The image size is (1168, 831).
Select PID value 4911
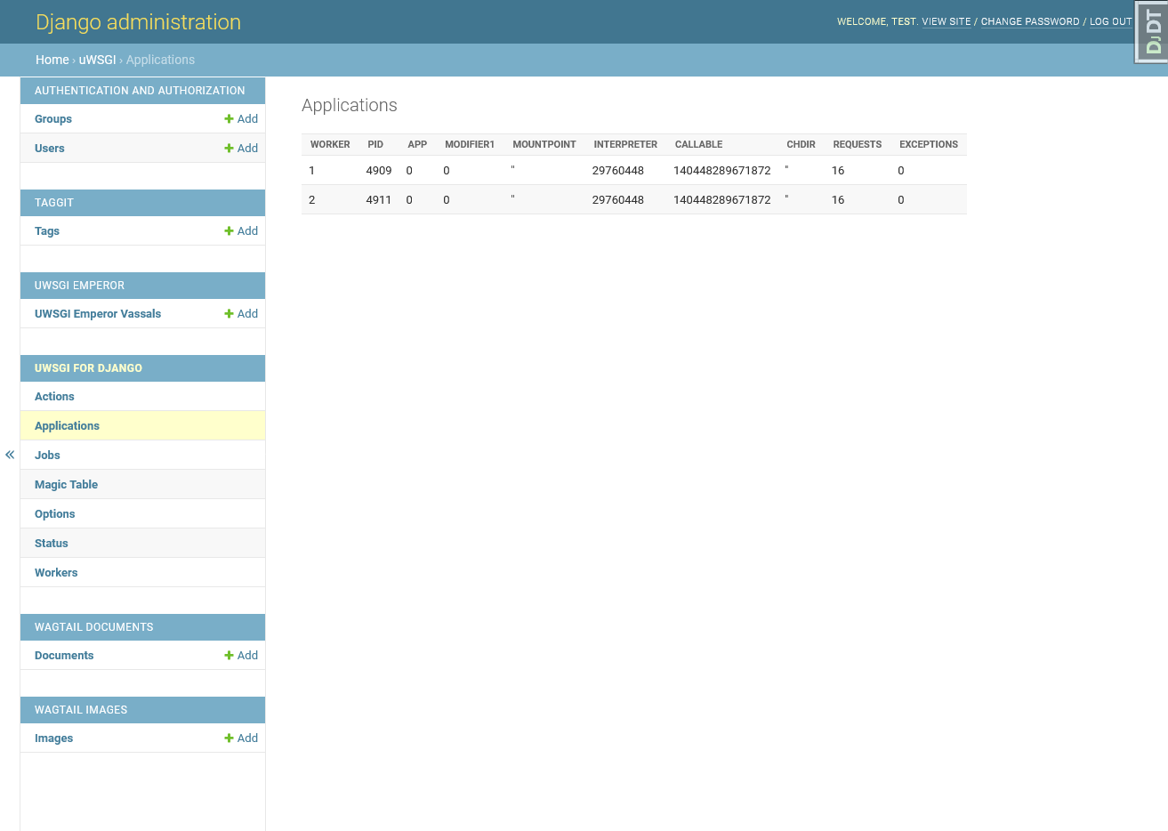[x=379, y=200]
